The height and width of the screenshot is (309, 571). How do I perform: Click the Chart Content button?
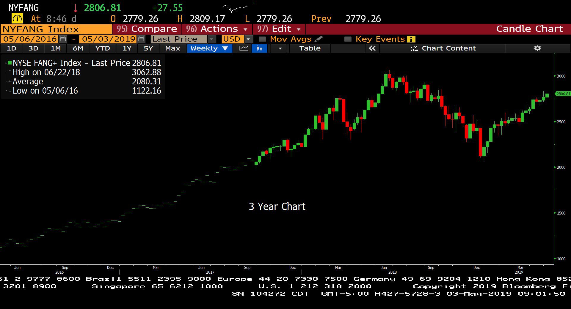[443, 48]
